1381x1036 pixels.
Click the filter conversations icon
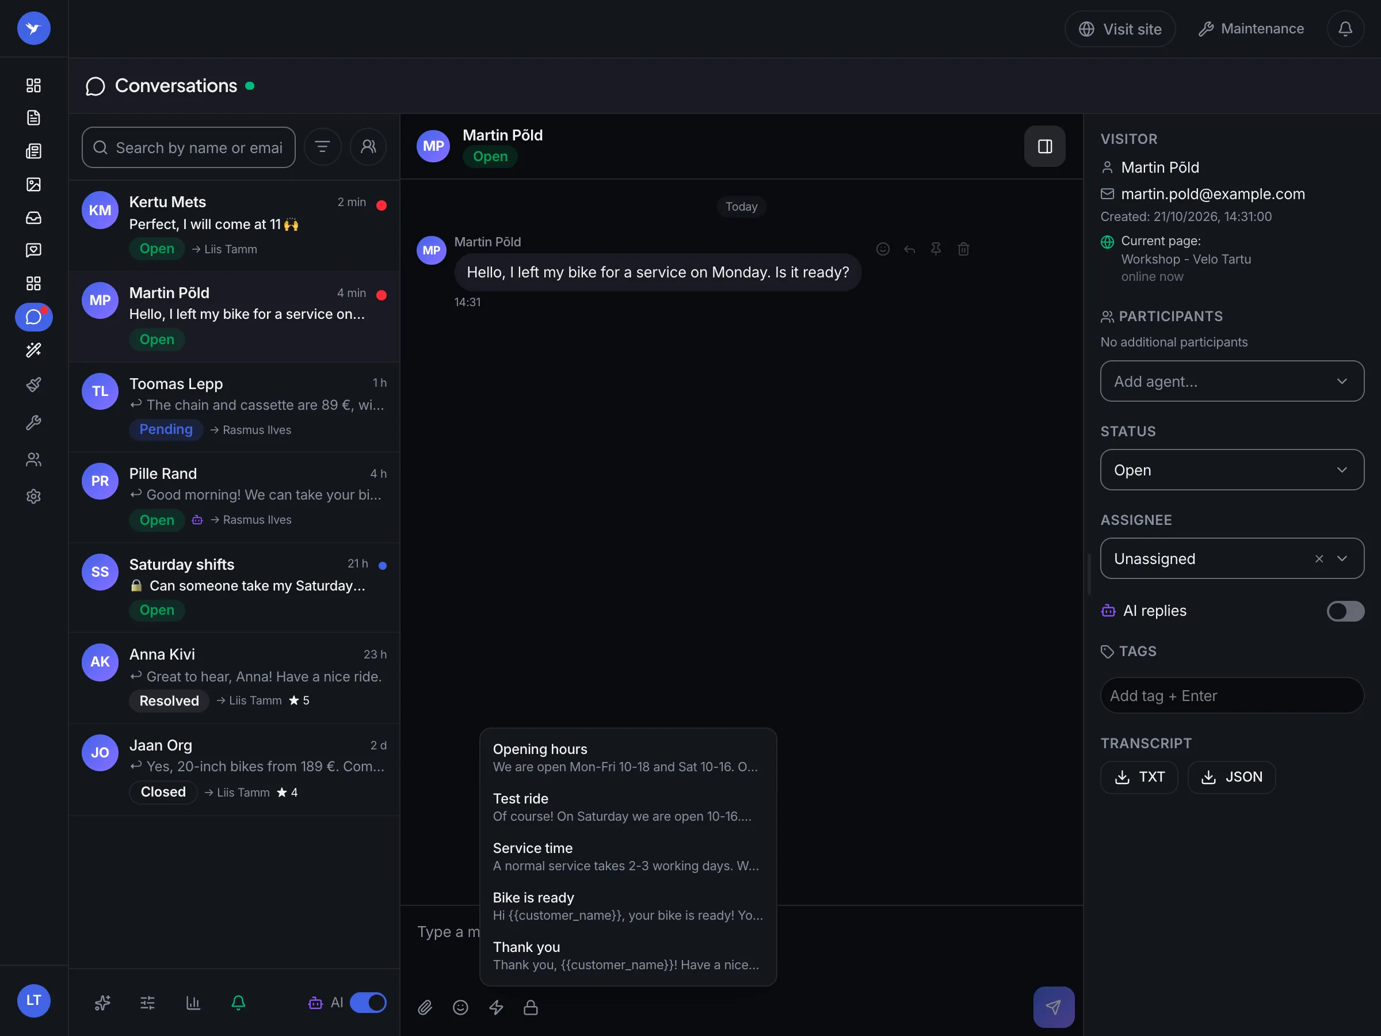(x=322, y=147)
